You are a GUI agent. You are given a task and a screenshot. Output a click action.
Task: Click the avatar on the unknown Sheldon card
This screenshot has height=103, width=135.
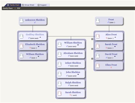pyautogui.click(x=21, y=20)
